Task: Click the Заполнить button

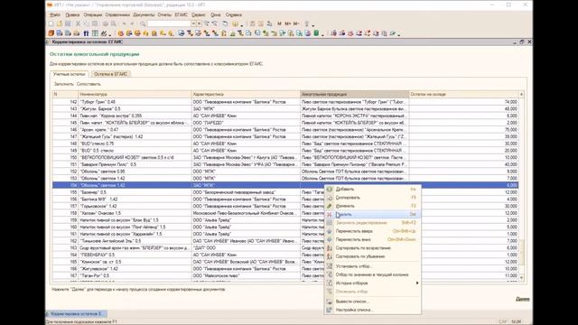Action: click(64, 84)
